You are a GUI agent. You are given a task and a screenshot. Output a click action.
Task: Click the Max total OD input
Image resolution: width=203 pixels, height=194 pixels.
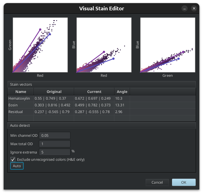pos(55,144)
